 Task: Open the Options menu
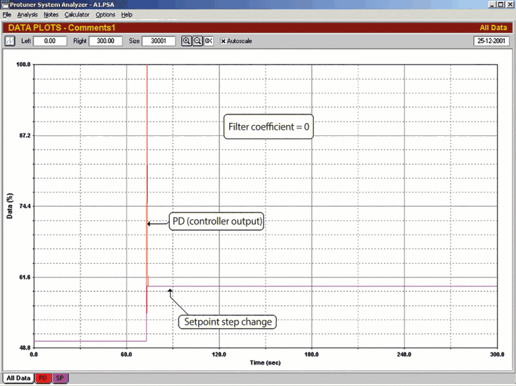click(x=105, y=14)
